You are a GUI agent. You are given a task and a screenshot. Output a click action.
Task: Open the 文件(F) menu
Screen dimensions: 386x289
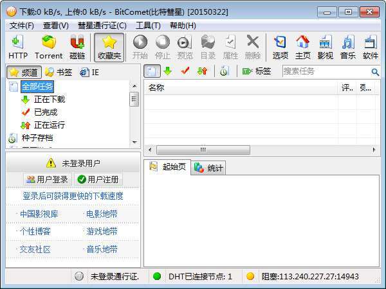[x=22, y=25]
